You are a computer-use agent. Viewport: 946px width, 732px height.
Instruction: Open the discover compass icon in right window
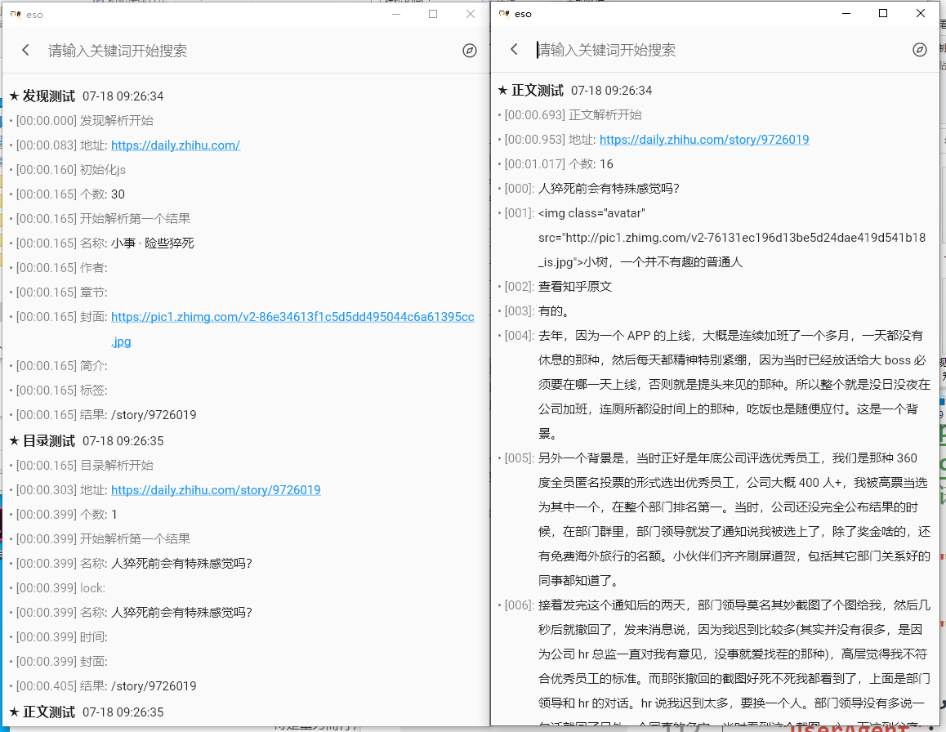tap(919, 49)
